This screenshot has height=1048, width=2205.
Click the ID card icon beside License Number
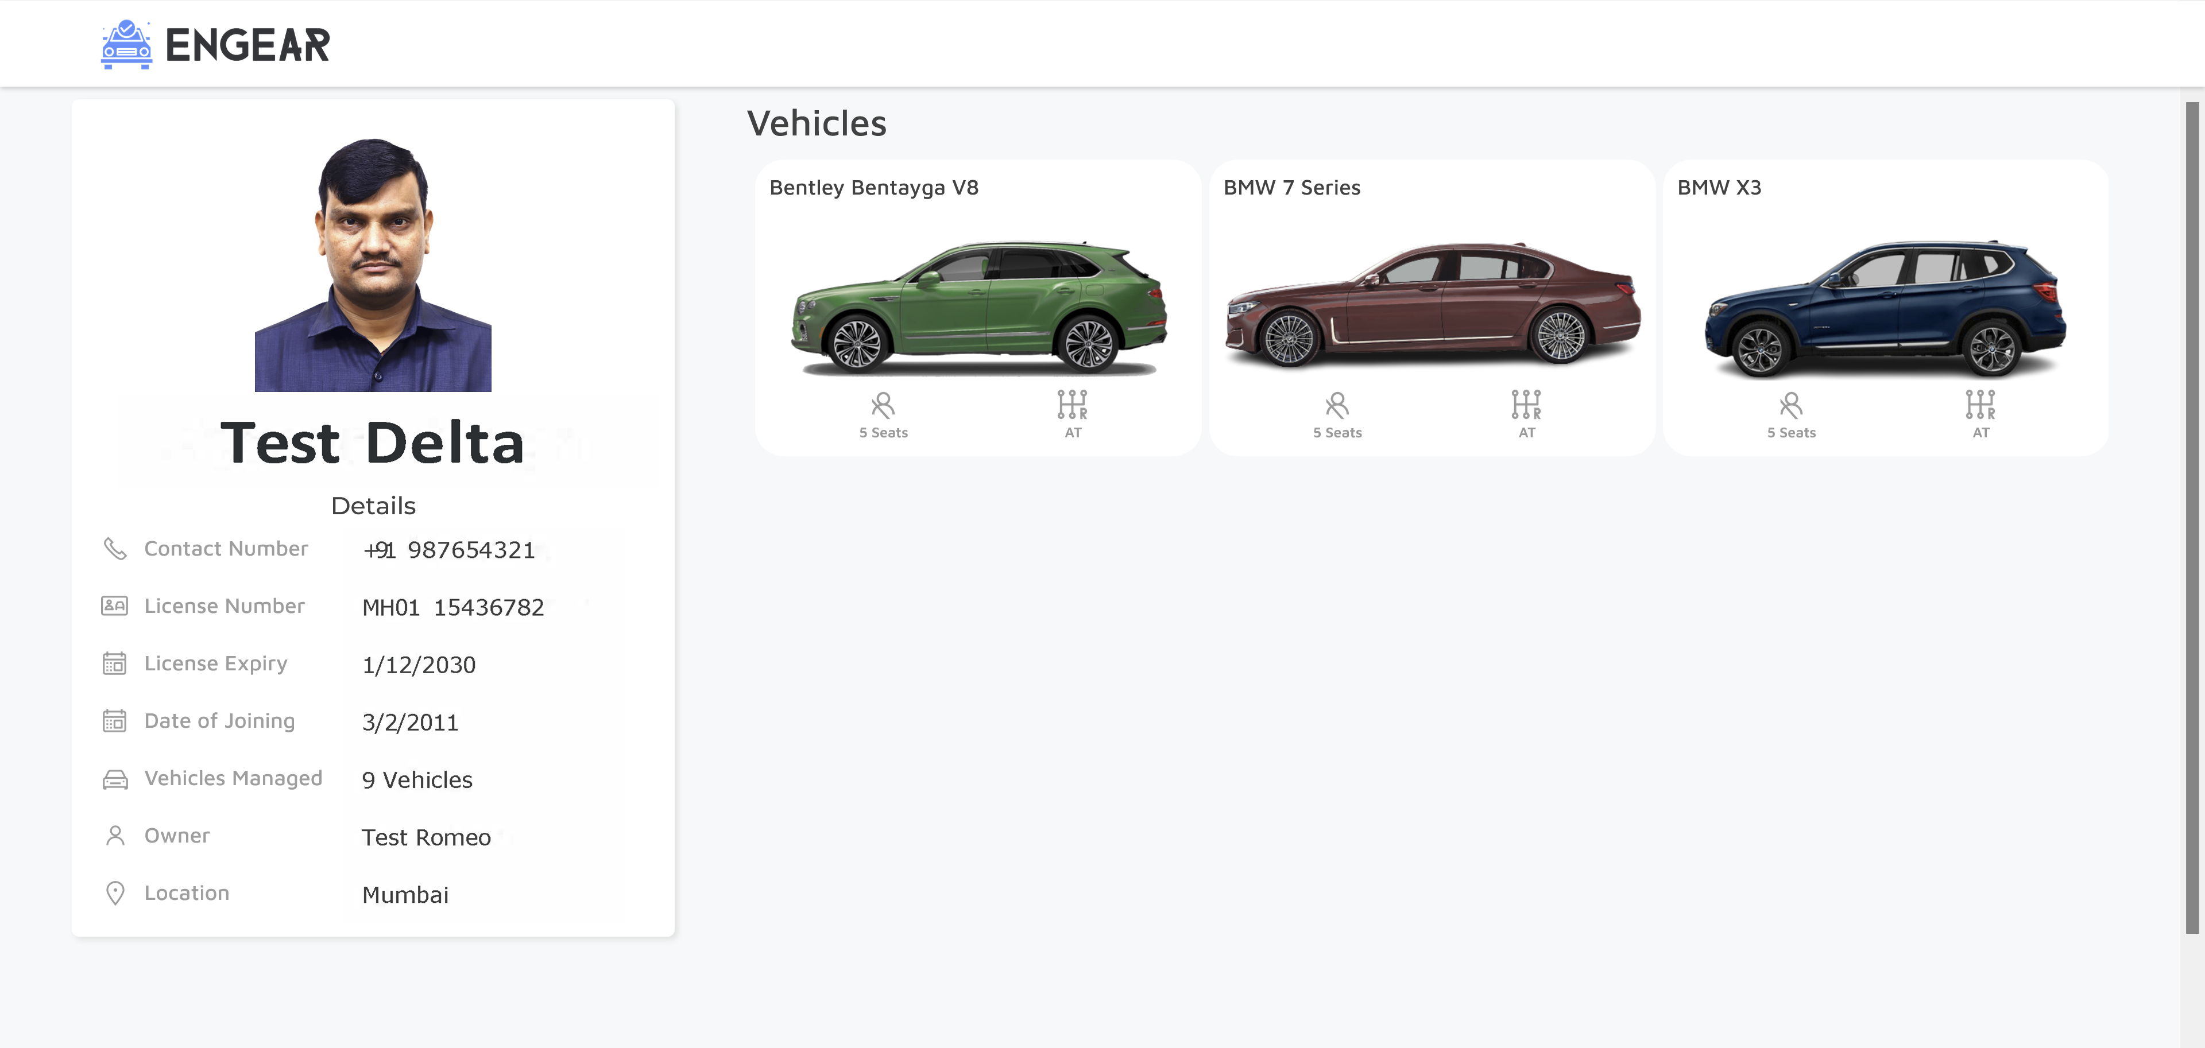click(x=115, y=605)
